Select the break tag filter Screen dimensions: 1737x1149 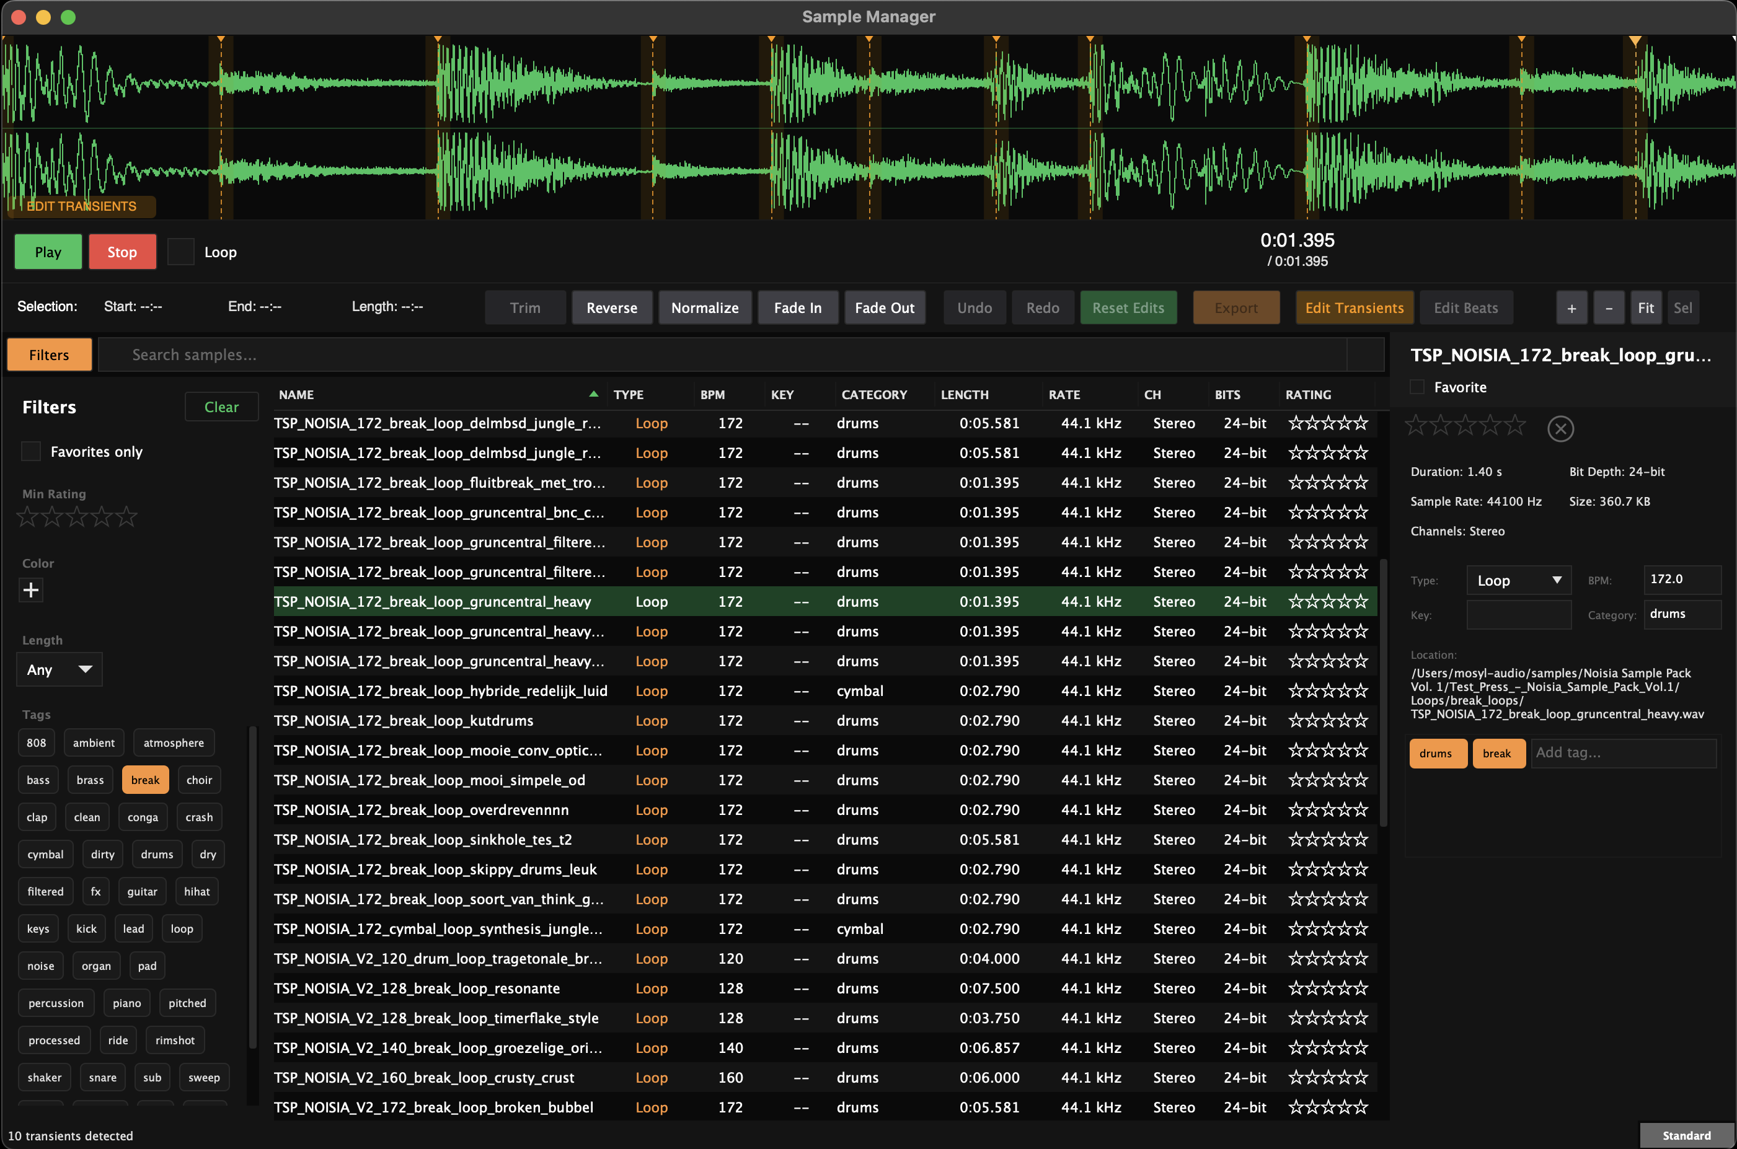pos(145,780)
